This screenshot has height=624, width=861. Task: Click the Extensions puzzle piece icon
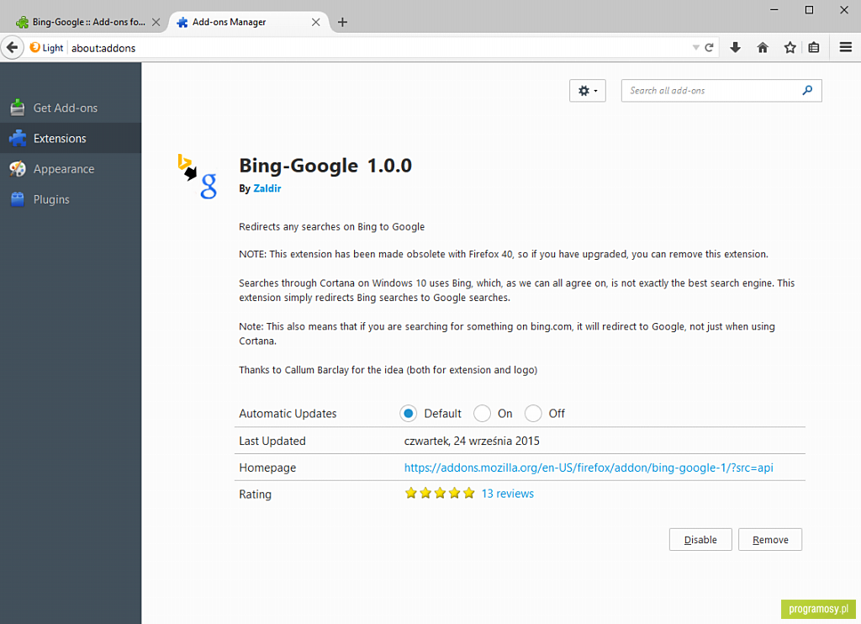click(x=18, y=139)
